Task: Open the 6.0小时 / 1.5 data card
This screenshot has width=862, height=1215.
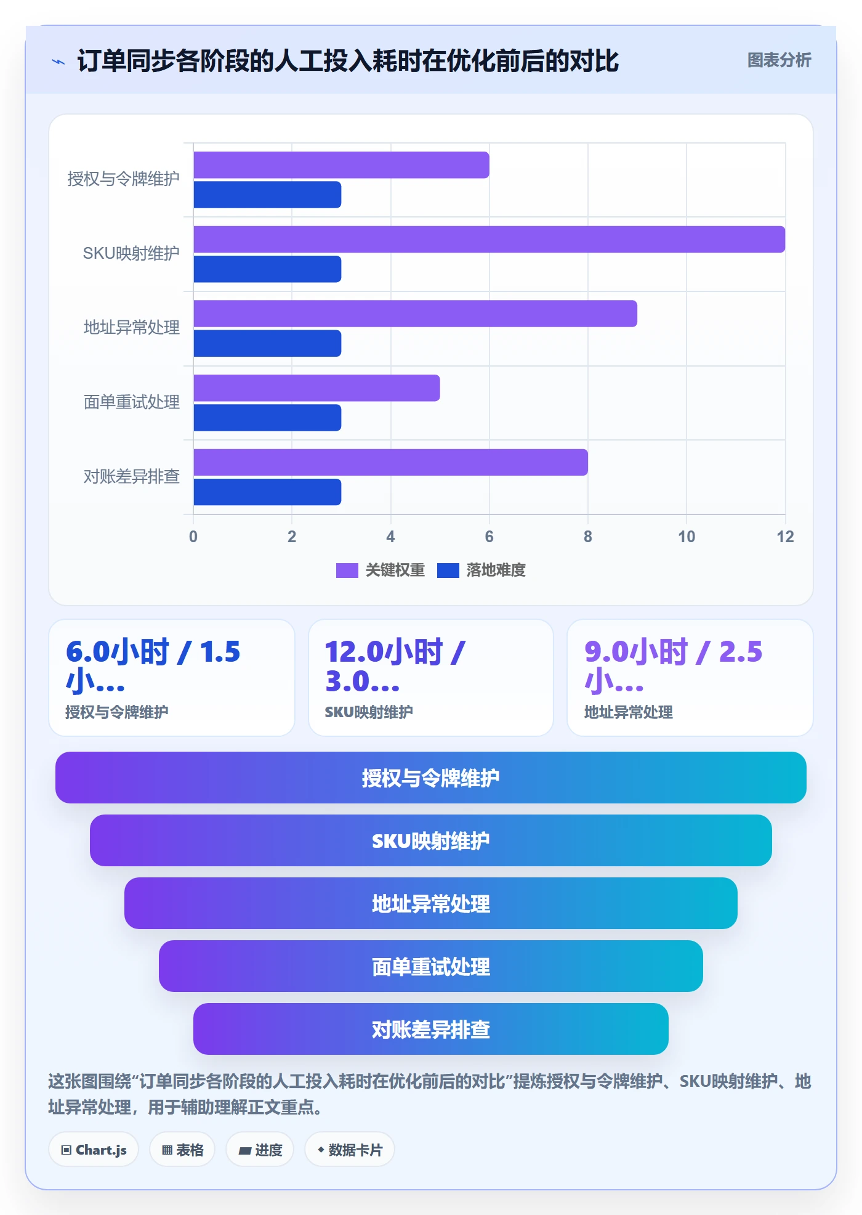Action: 172,678
